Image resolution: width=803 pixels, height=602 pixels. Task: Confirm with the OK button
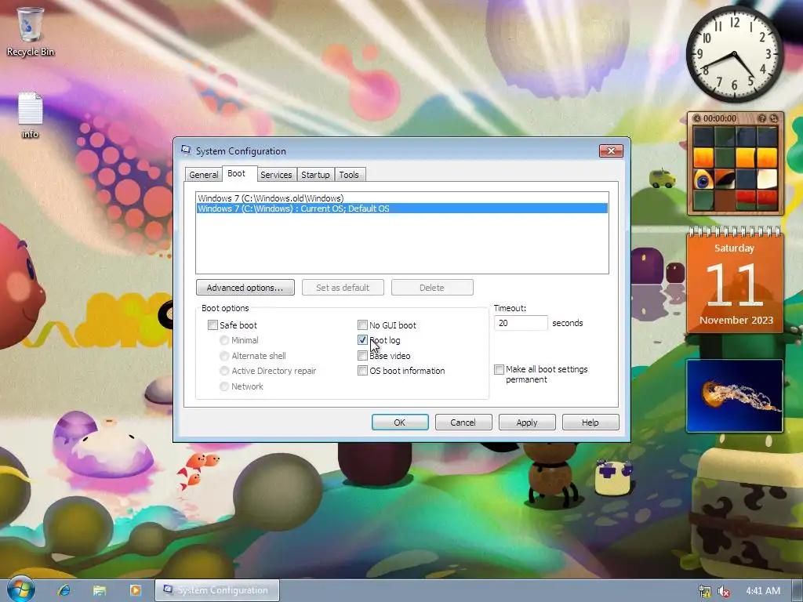point(400,422)
